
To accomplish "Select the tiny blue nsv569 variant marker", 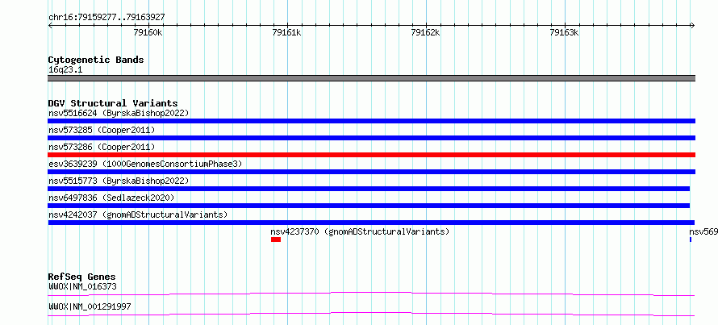I will 691,240.
